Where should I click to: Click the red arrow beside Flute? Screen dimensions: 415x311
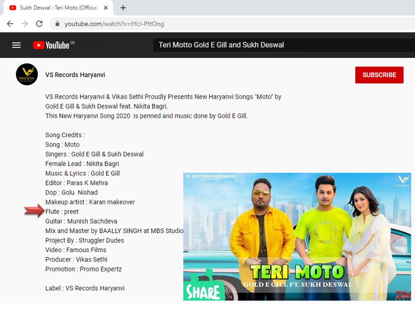coord(34,211)
